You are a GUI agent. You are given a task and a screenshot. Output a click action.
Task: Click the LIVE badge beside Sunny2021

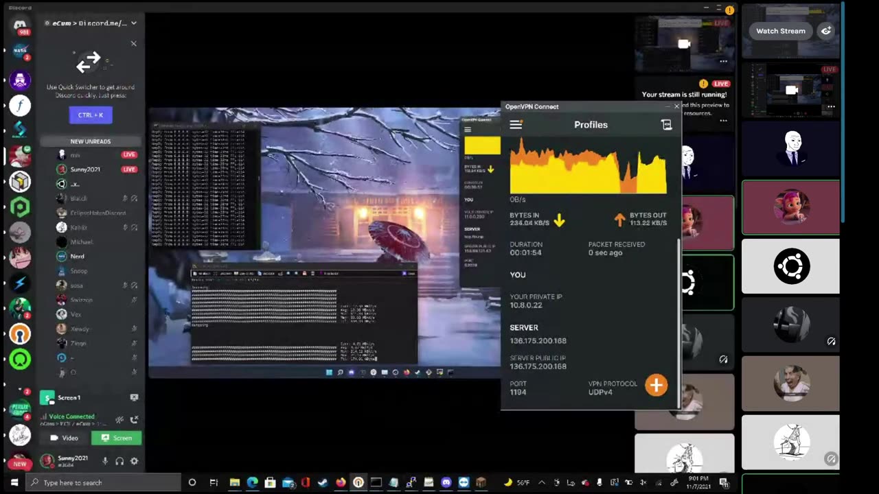(x=129, y=169)
